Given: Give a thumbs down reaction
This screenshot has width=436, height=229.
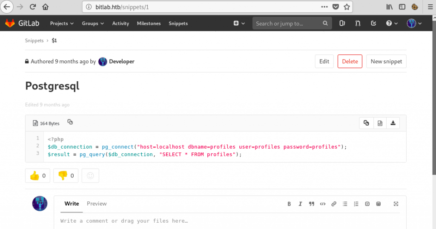Looking at the screenshot, I should point(66,176).
